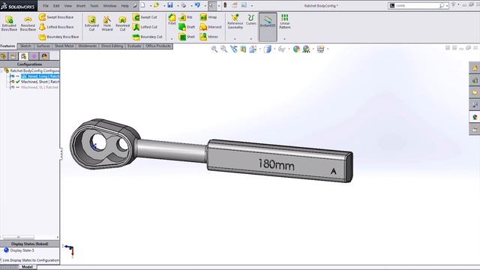Toggle Link Display States to Configurations checkbox
Image resolution: width=480 pixels, height=270 pixels.
click(x=1, y=260)
